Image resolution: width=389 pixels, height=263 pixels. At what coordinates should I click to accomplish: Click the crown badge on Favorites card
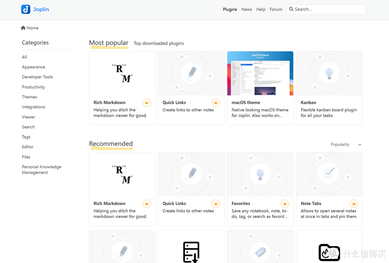click(x=285, y=204)
